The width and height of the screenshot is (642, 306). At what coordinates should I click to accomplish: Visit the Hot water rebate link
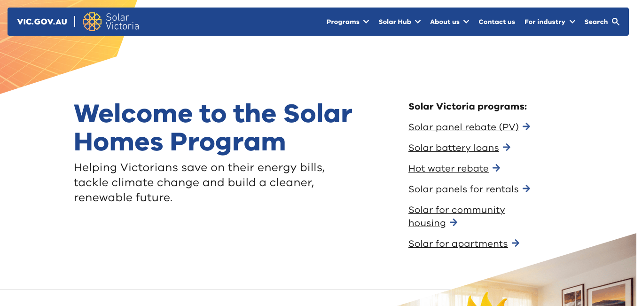[x=448, y=168]
